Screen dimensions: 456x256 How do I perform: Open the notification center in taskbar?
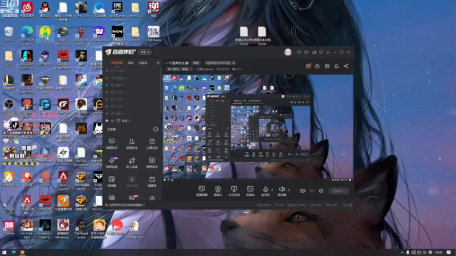click(x=449, y=253)
